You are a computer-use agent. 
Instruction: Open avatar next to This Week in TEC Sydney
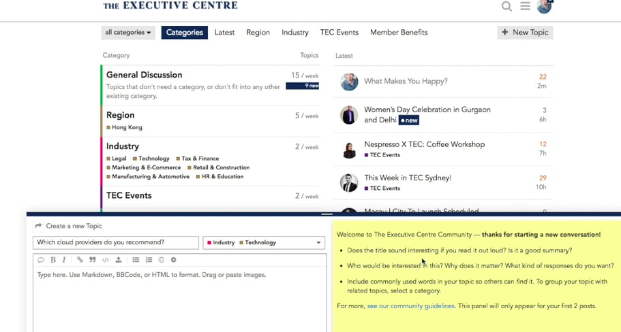point(349,183)
